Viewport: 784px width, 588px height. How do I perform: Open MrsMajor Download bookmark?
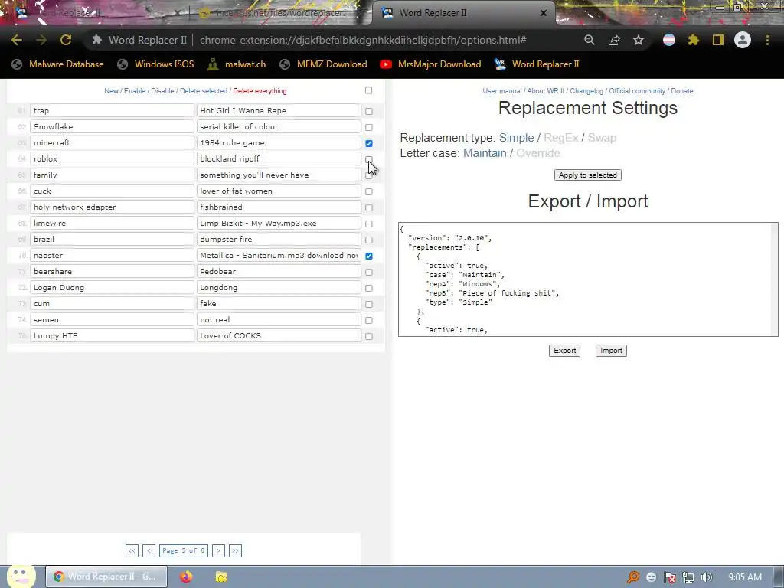point(430,64)
